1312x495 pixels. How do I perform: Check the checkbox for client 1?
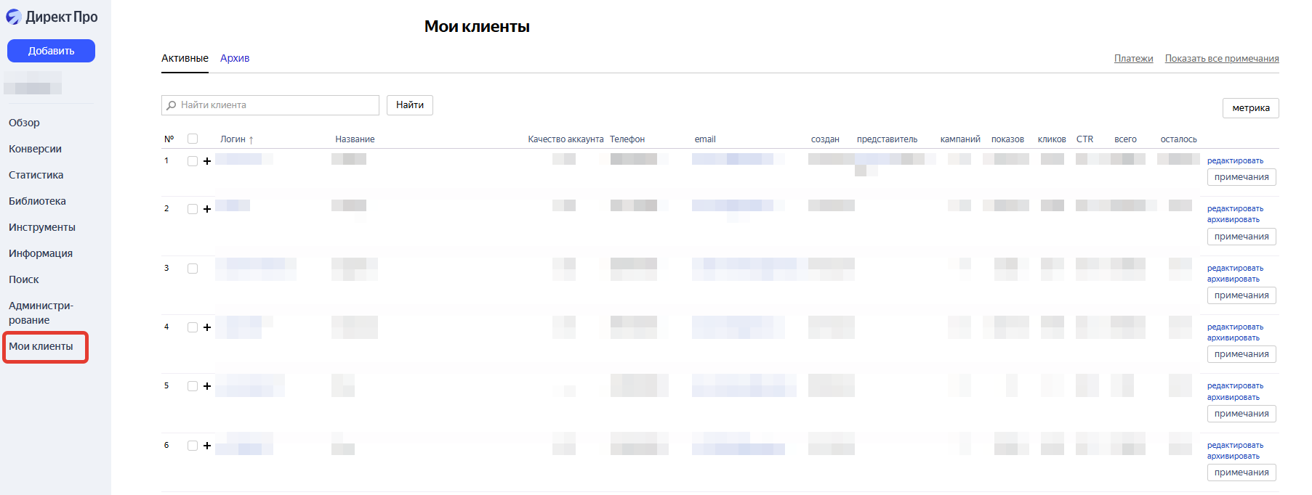193,161
